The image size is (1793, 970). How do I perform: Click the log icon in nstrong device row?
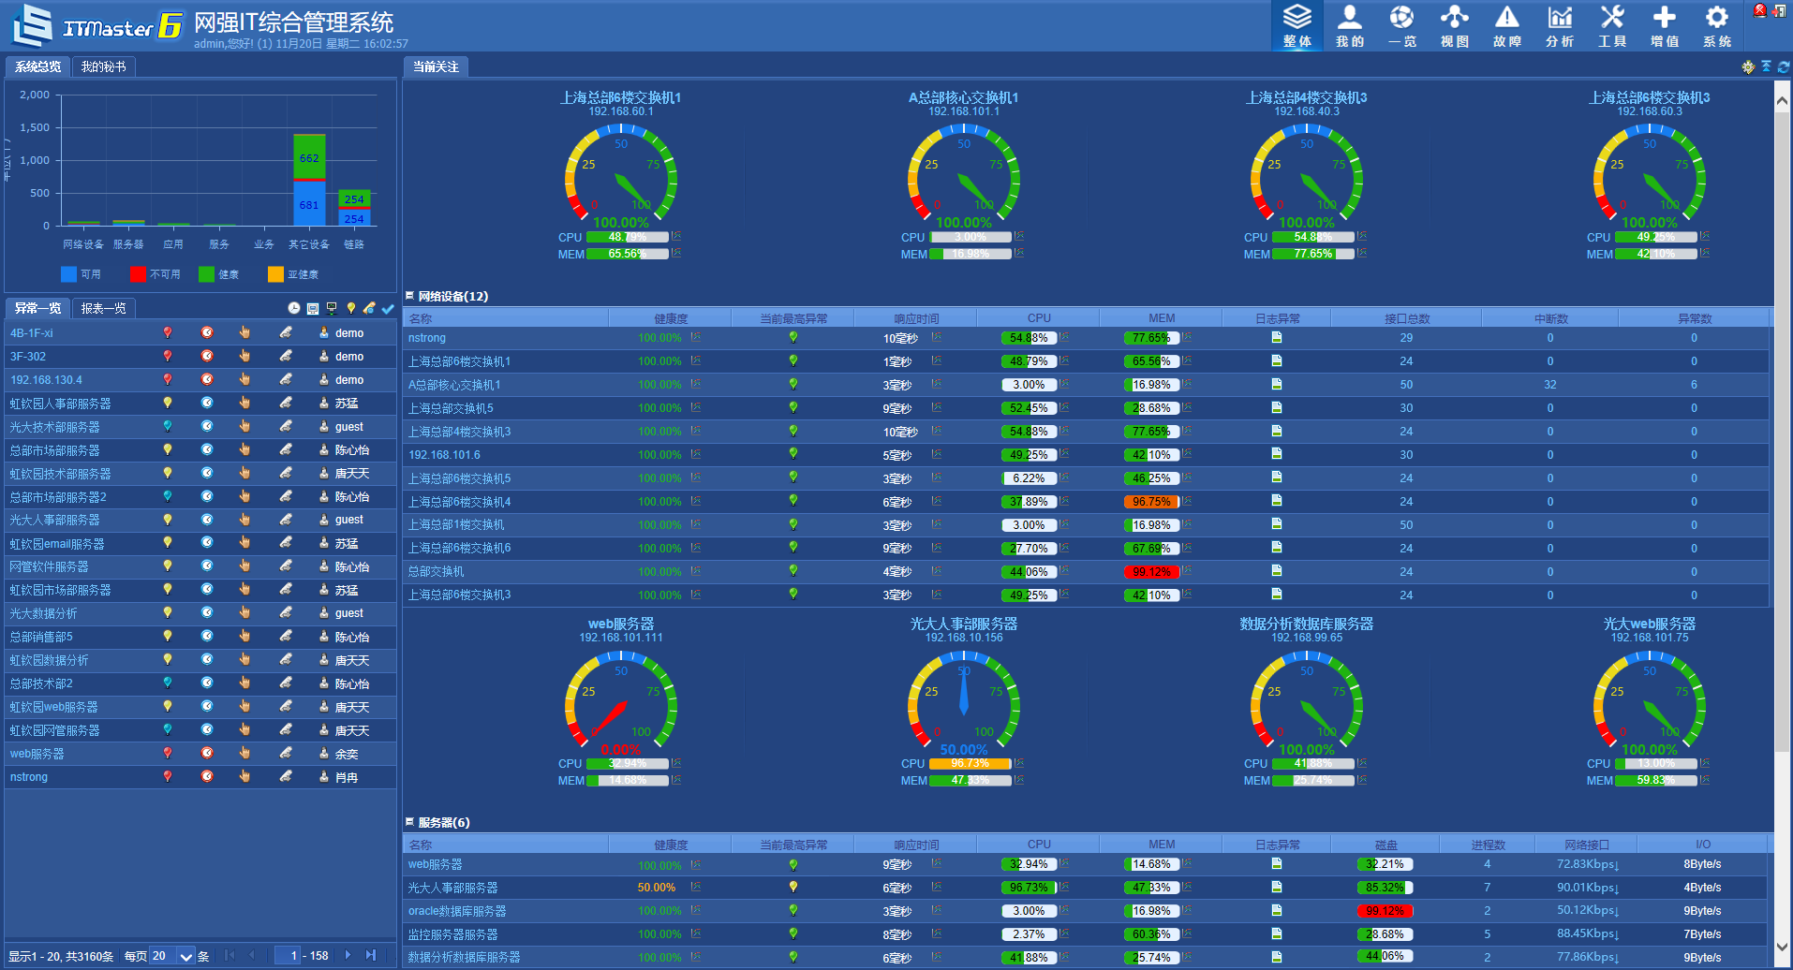click(x=1276, y=337)
